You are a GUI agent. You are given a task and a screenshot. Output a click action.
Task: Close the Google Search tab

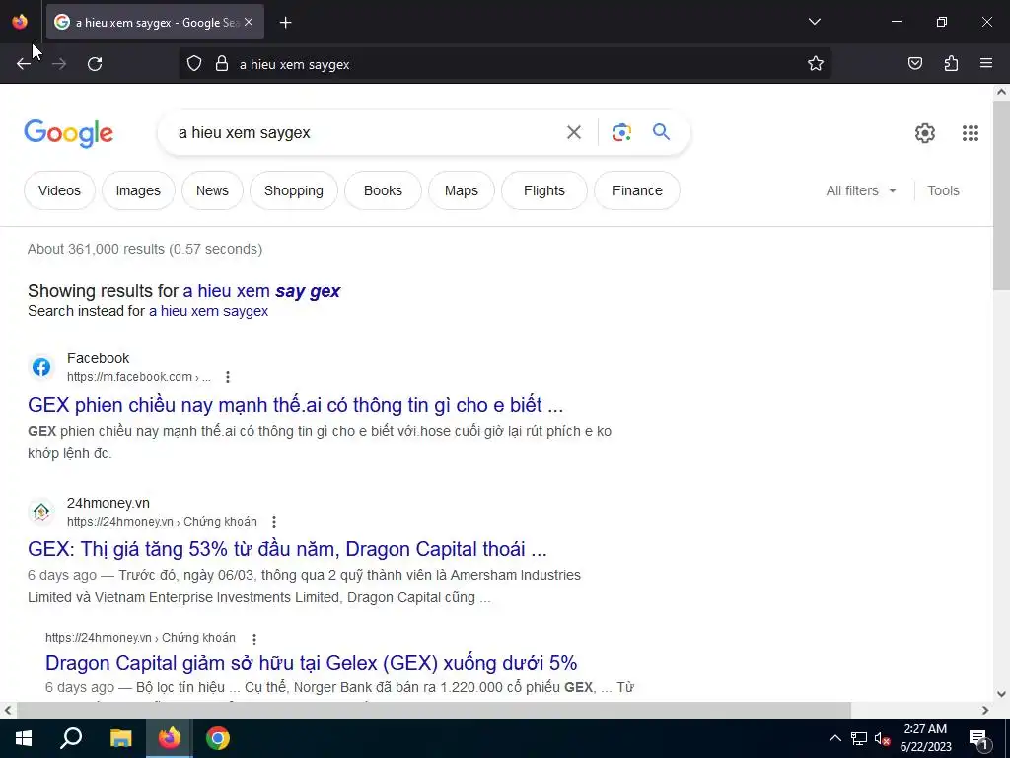point(249,22)
